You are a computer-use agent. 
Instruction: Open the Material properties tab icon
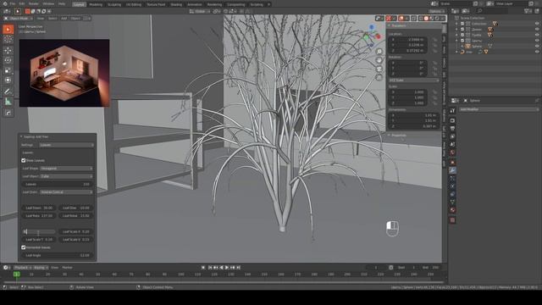click(452, 210)
